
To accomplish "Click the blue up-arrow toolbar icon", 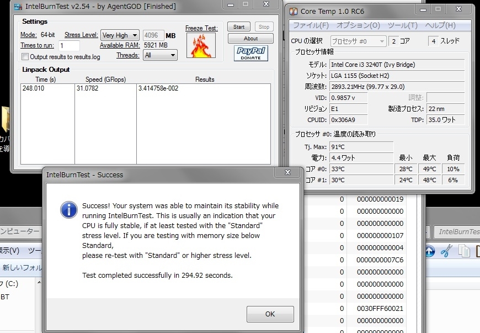I will tap(429, 251).
